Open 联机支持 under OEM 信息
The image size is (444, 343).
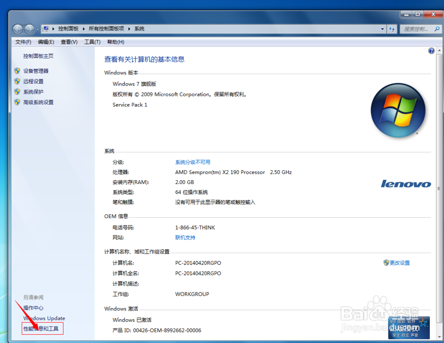click(185, 237)
